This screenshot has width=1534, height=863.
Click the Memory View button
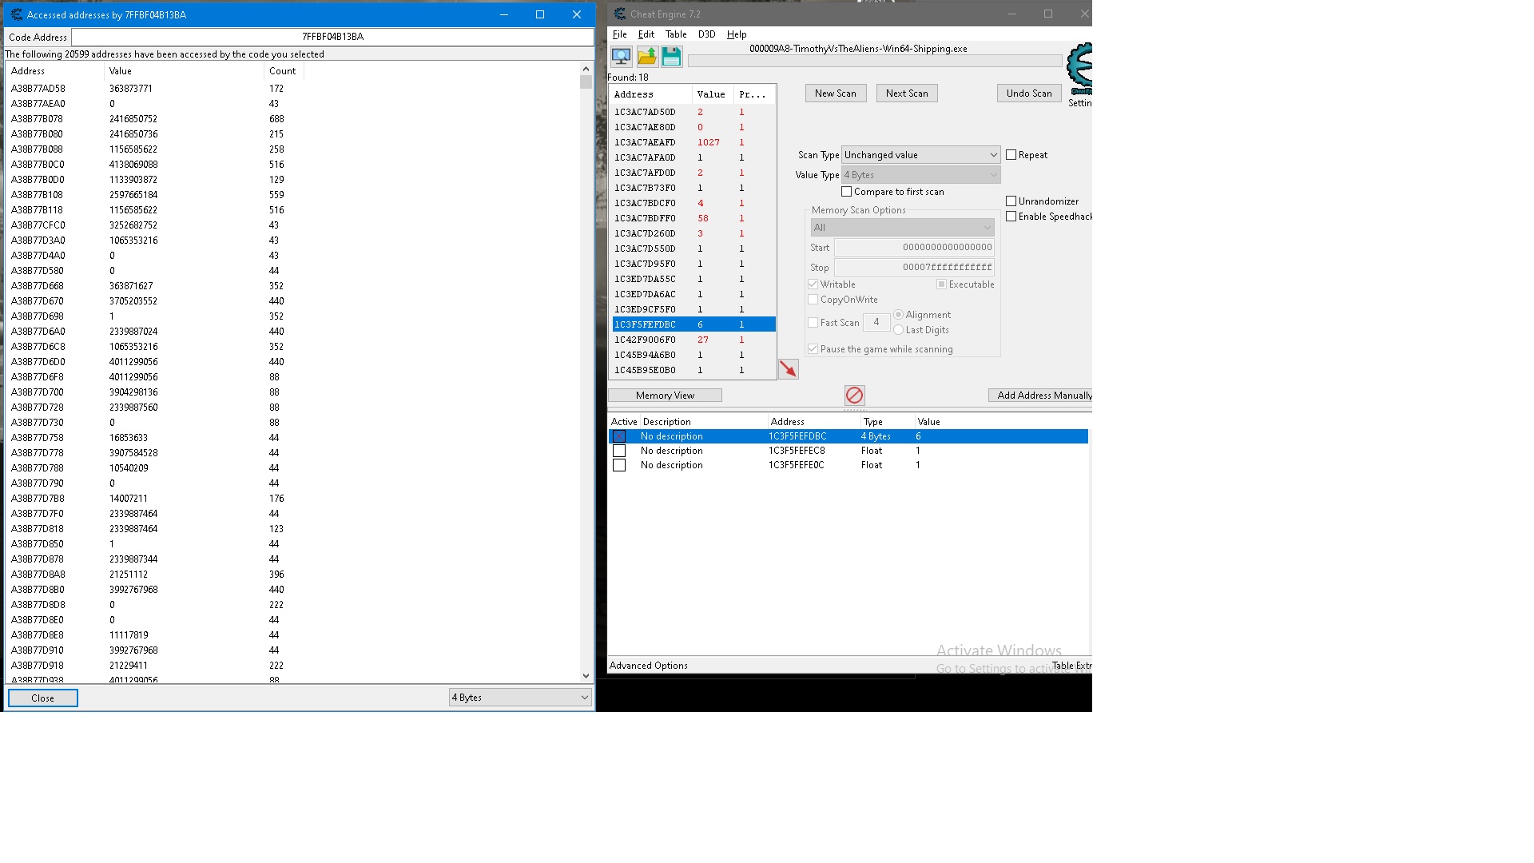pos(665,396)
